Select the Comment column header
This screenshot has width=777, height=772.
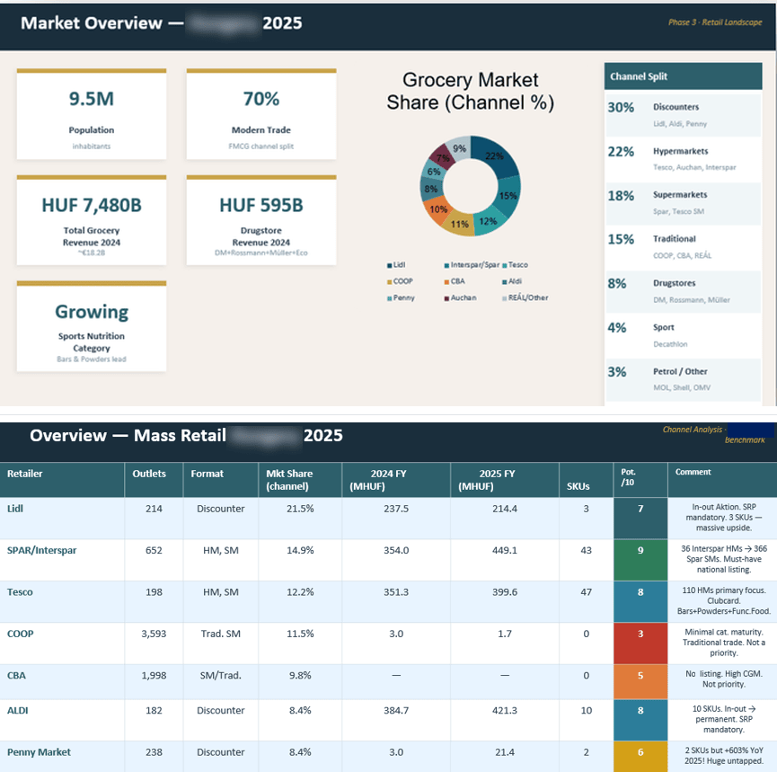[722, 479]
